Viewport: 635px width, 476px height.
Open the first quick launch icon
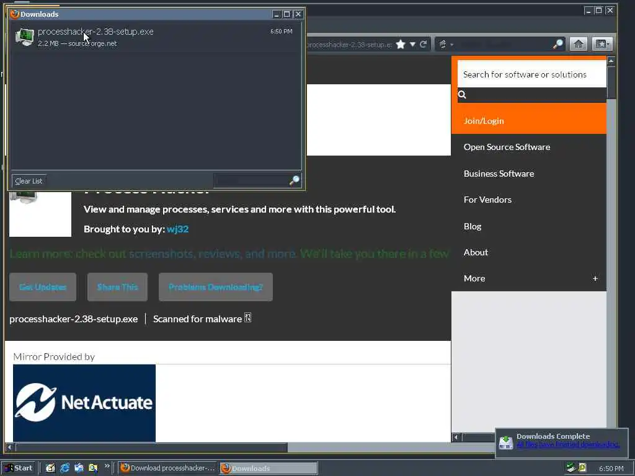point(50,468)
